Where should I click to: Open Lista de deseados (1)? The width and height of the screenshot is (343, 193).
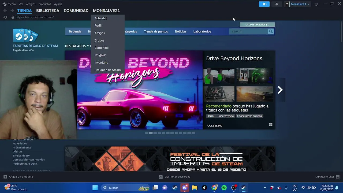pyautogui.click(x=257, y=24)
